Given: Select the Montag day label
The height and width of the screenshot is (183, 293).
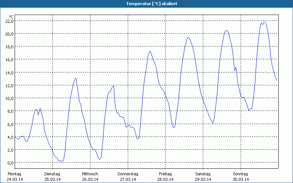Looking at the screenshot, I should (x=14, y=174).
